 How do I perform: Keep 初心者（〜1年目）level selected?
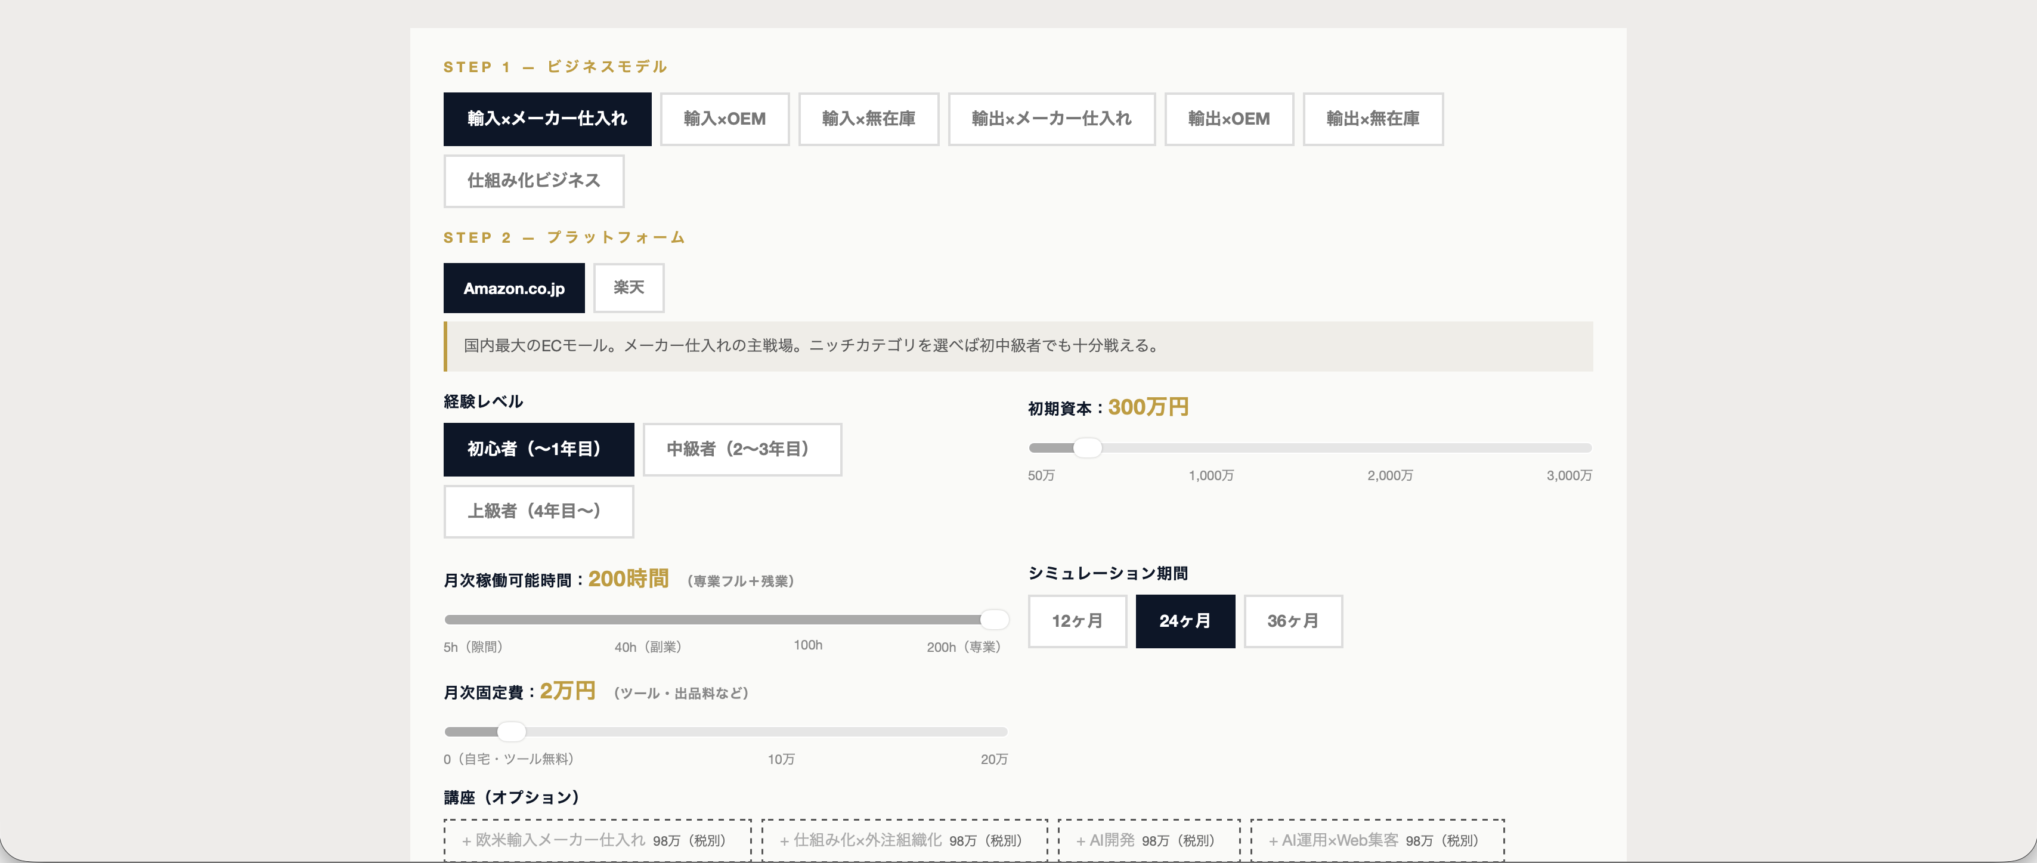coord(538,449)
